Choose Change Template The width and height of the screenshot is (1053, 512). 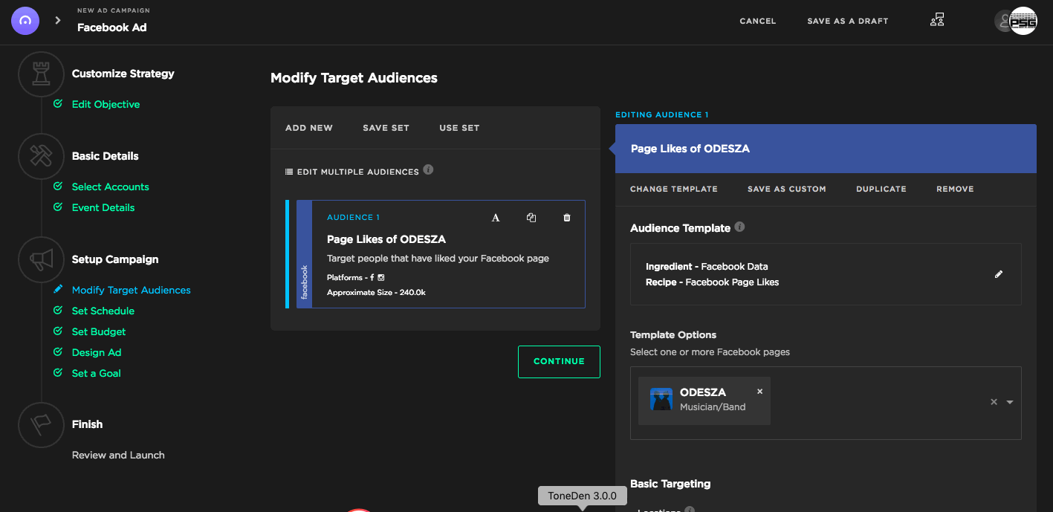click(674, 189)
